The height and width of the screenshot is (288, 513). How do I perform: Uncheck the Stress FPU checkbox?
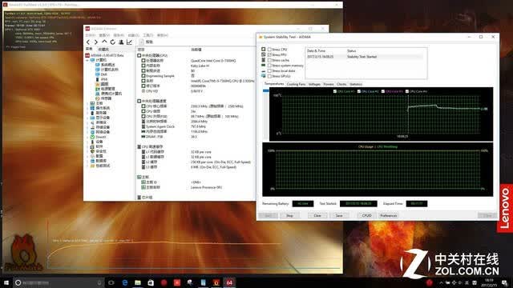[x=269, y=54]
